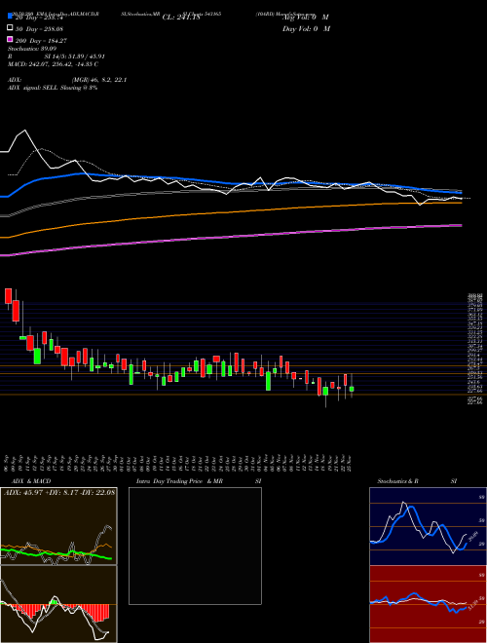
Task: Click the 'Intra Day Trading Price & MR' title
Action: coord(180,481)
